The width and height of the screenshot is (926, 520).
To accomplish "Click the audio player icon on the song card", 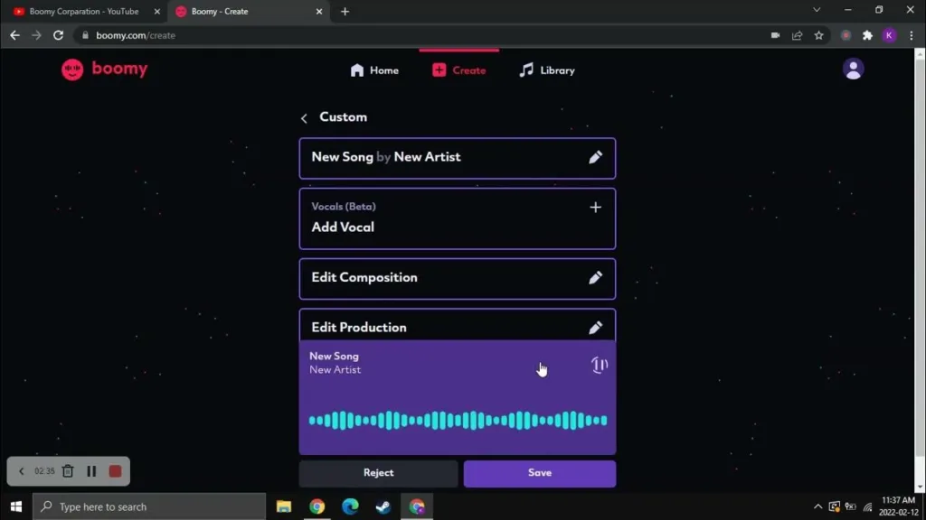I will 599,365.
